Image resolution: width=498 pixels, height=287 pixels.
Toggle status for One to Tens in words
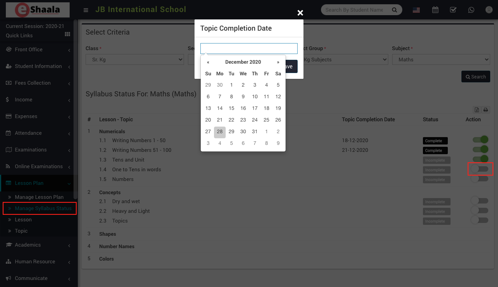(x=479, y=169)
